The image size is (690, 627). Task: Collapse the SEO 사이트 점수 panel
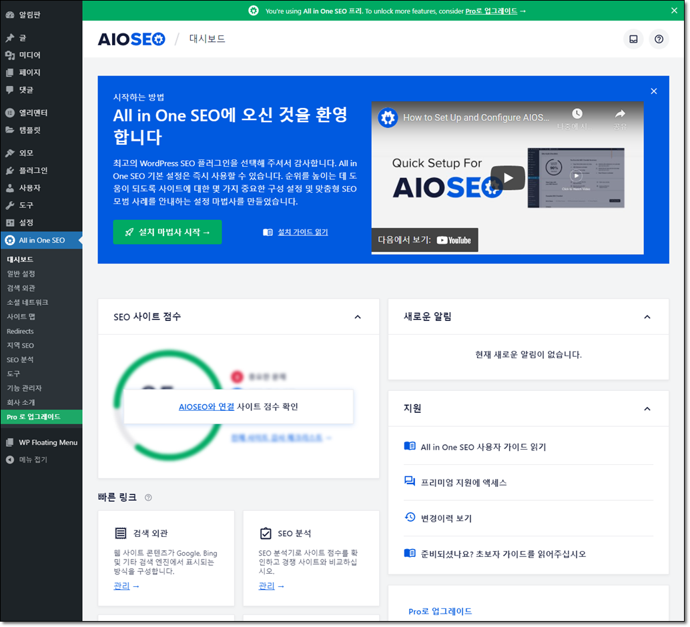tap(358, 317)
